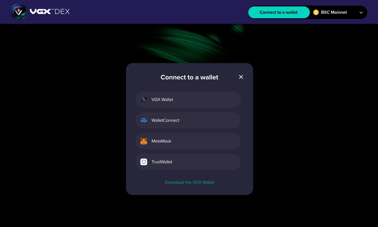This screenshot has height=227, width=378.
Task: Click the Connect to a wallet dialog title
Action: (x=189, y=77)
